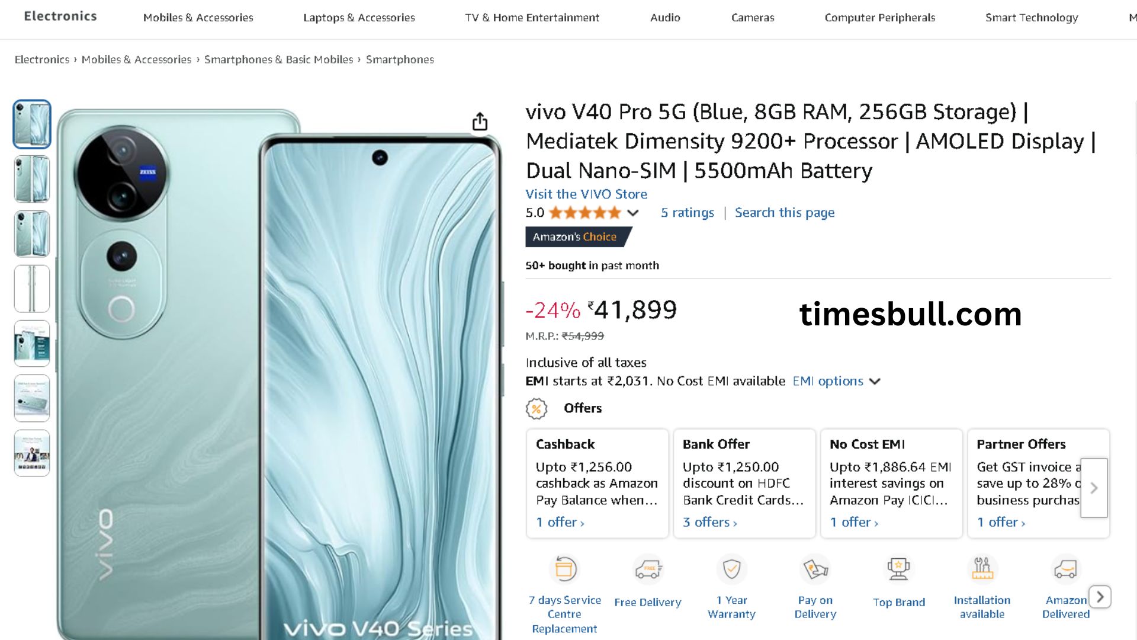Select the second product thumbnail image
Screen dimensions: 1137x640
pyautogui.click(x=32, y=179)
